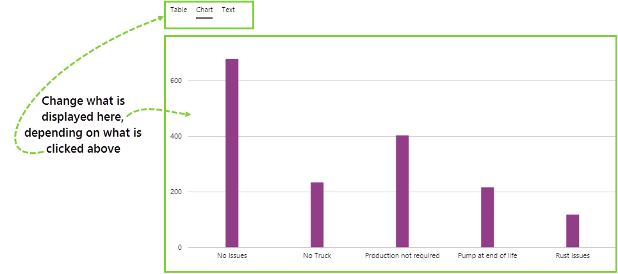Click the No Issues bar
Image resolution: width=618 pixels, height=274 pixels.
(x=232, y=153)
